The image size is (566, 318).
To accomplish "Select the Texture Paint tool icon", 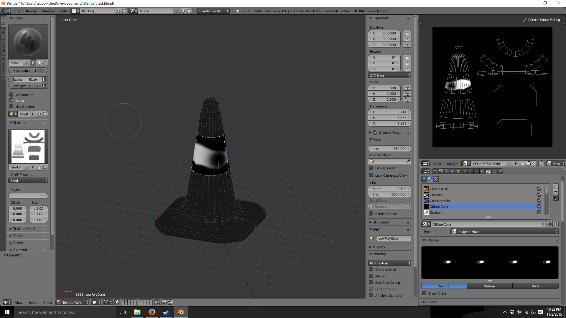I will pos(58,302).
